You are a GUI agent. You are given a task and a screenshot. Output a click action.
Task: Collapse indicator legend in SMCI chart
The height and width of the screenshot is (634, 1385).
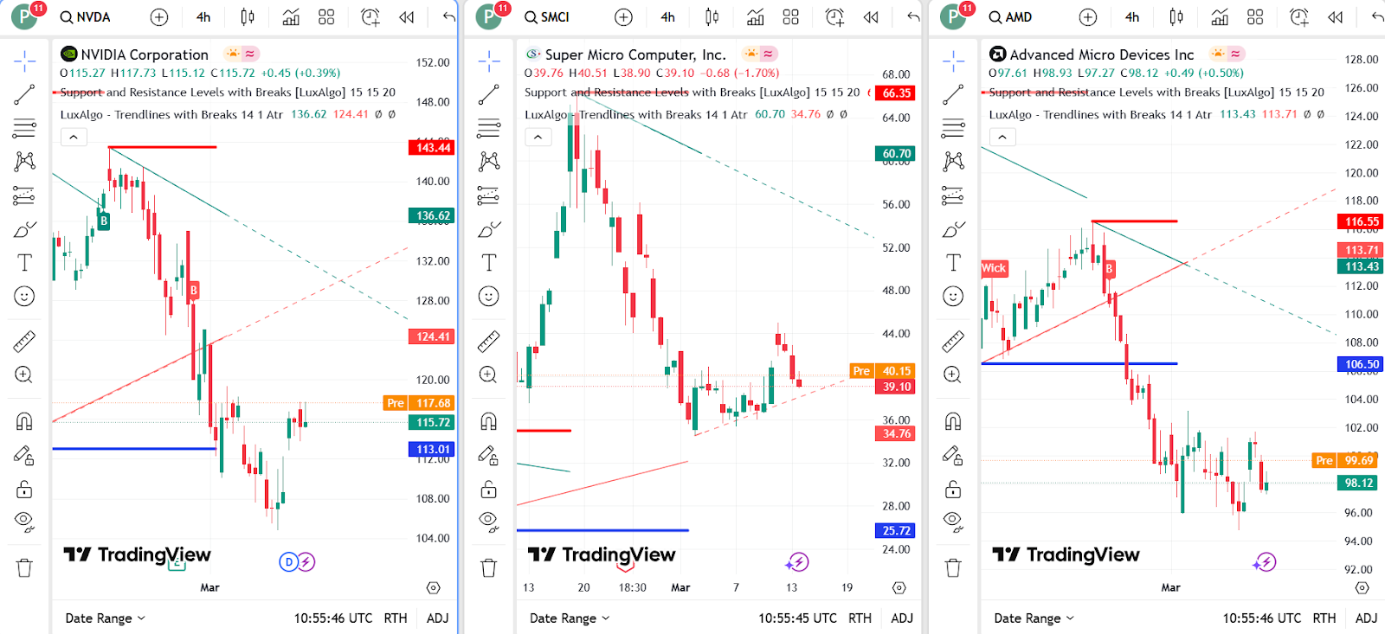(538, 137)
